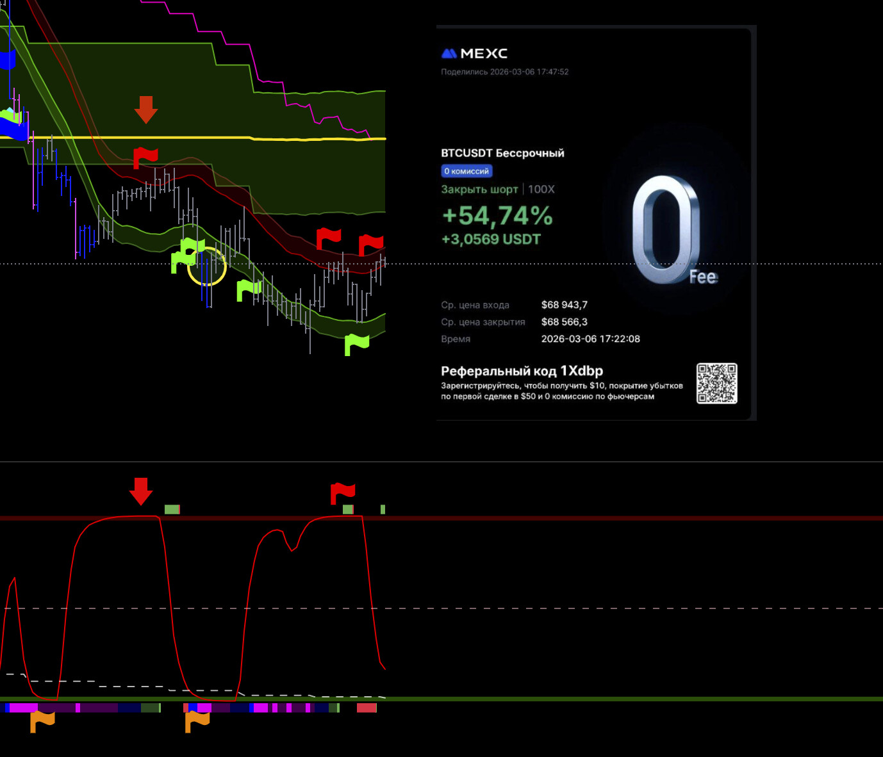Click the red segment in the bottom color bar
The height and width of the screenshot is (757, 883).
[367, 708]
